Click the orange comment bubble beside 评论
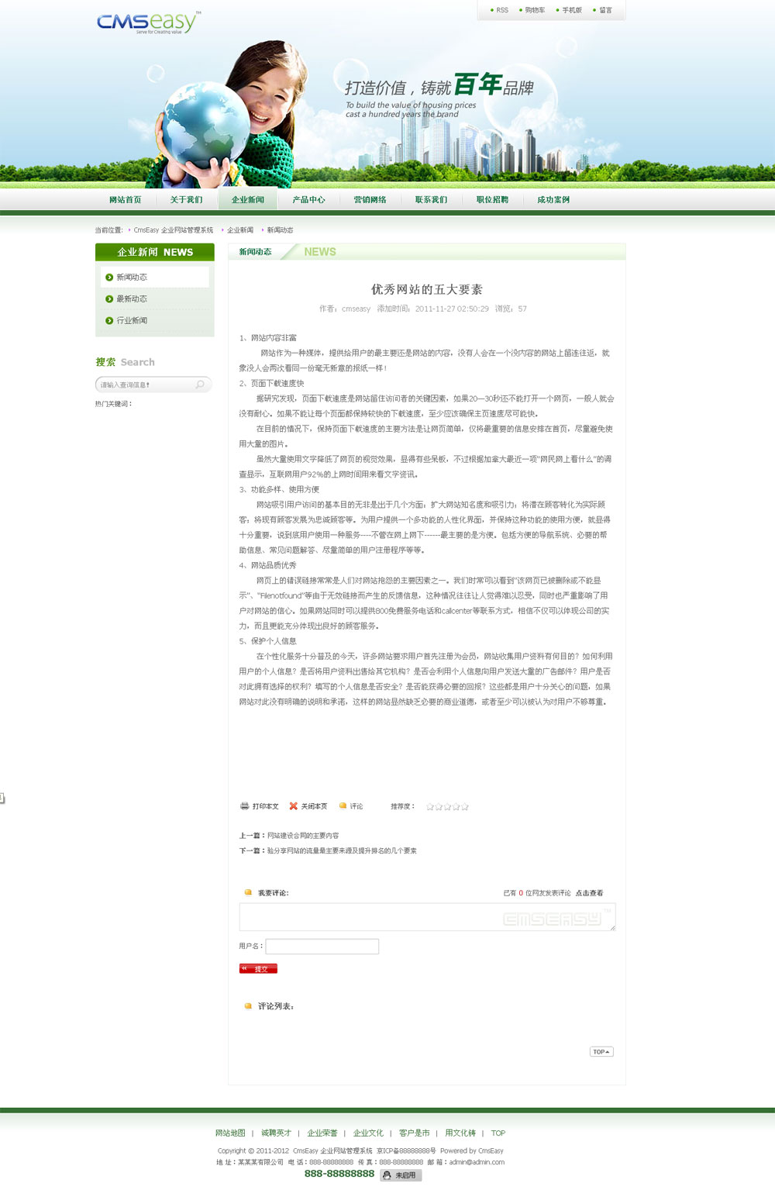This screenshot has height=1197, width=775. tap(343, 806)
